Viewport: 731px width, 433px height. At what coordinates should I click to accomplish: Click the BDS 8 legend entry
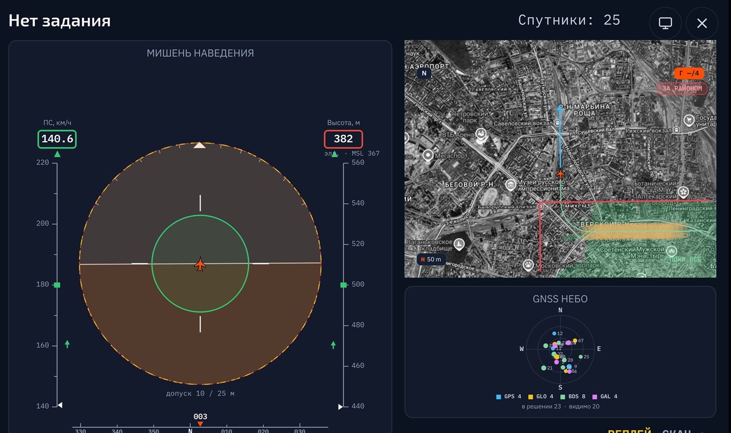point(573,396)
